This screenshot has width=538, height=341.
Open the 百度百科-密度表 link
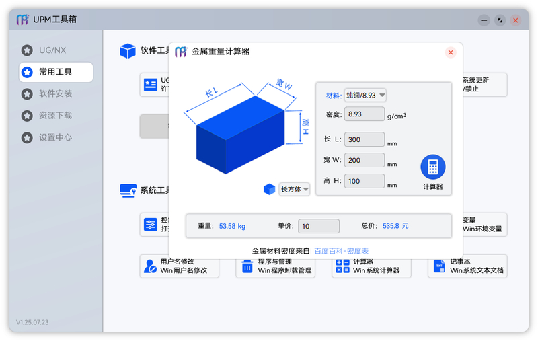pos(342,251)
